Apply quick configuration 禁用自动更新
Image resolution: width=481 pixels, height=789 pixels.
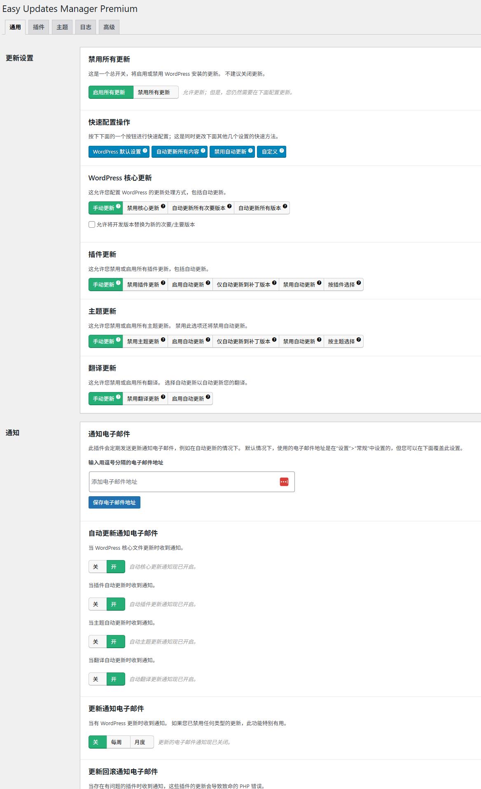click(x=232, y=152)
